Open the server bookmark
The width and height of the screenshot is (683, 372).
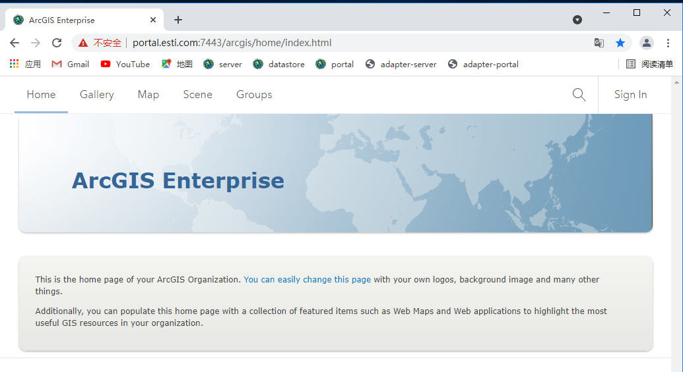222,64
